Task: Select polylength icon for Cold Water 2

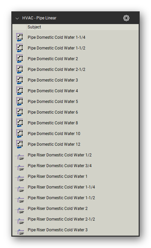Action: pos(20,59)
